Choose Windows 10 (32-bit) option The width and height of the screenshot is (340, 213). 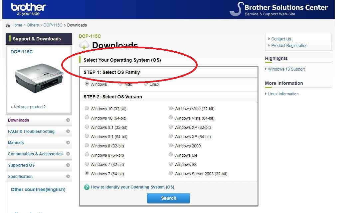[87, 108]
